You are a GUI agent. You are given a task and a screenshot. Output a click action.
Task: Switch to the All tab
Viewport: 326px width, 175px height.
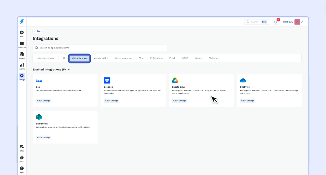tap(64, 58)
